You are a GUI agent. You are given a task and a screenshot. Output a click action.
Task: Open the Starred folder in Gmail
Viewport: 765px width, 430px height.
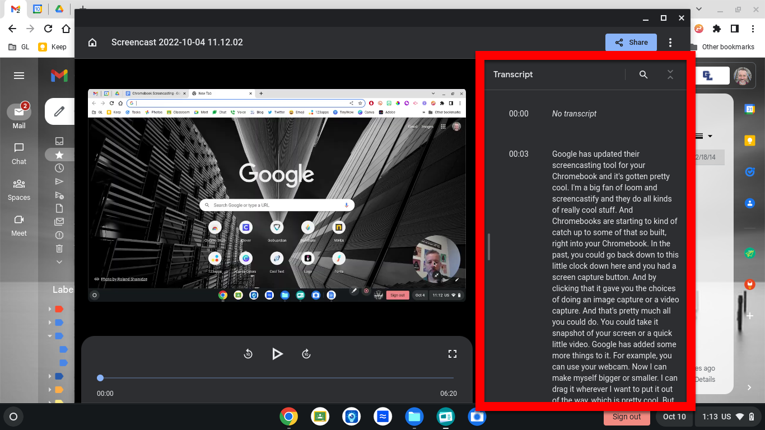(x=59, y=155)
